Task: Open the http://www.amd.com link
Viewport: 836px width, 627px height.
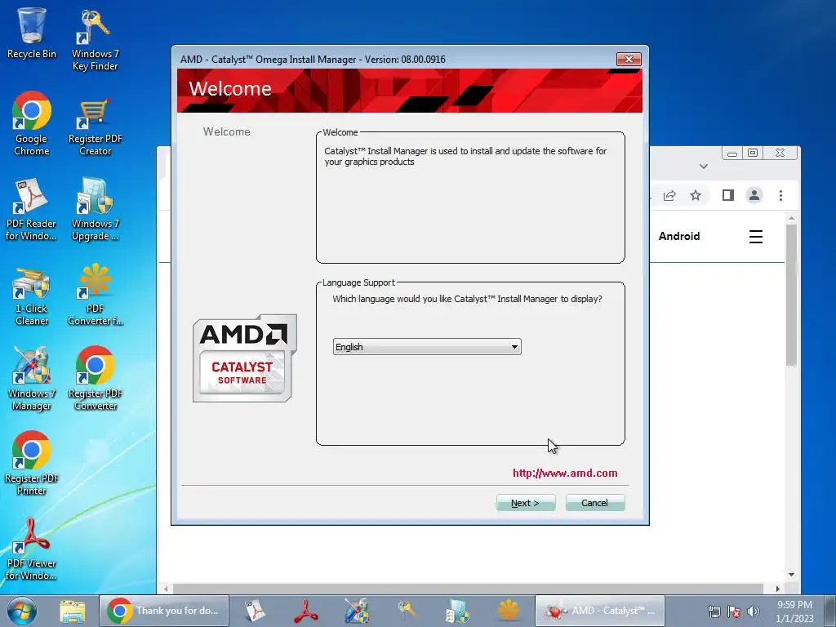Action: click(565, 473)
